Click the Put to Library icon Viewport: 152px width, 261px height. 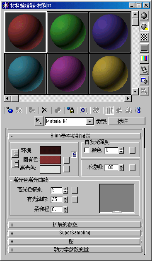70,110
